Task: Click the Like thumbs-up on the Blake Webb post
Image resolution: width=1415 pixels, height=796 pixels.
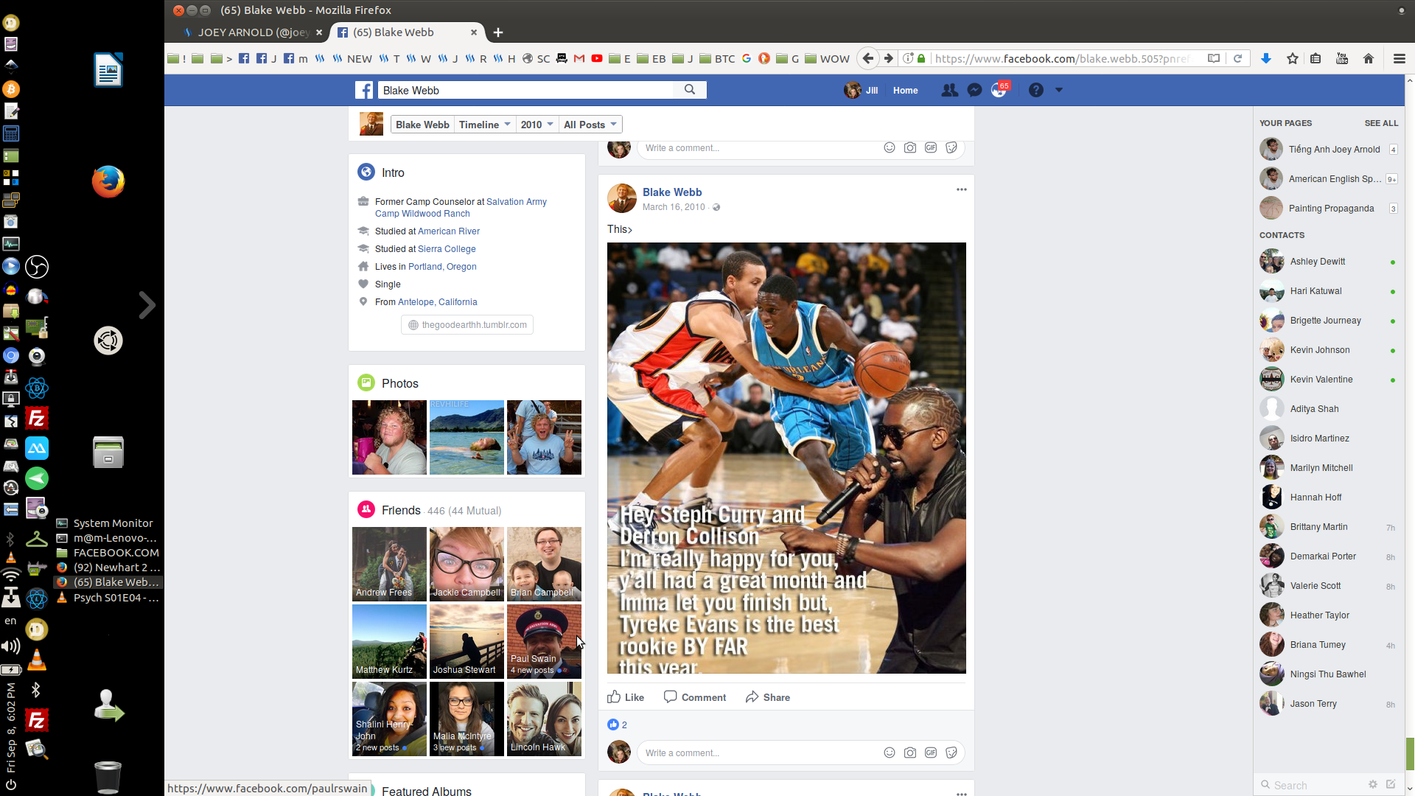Action: 626,697
